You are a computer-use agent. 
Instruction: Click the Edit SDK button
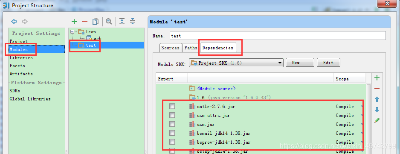[328, 63]
